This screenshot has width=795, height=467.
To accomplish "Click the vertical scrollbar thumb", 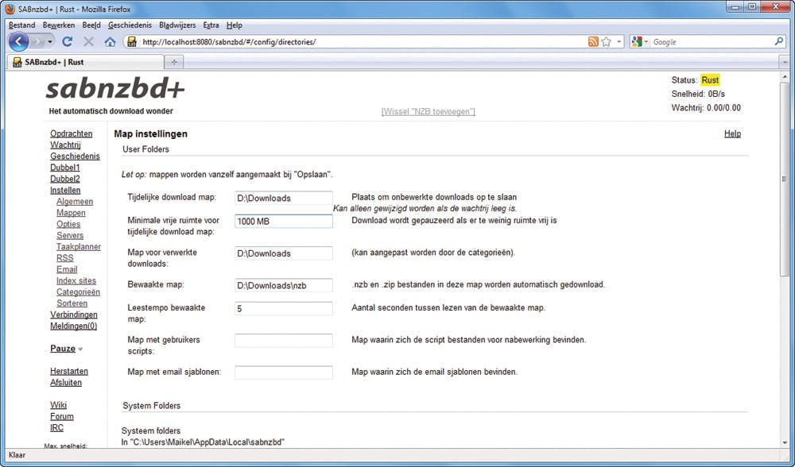I will tap(785, 179).
